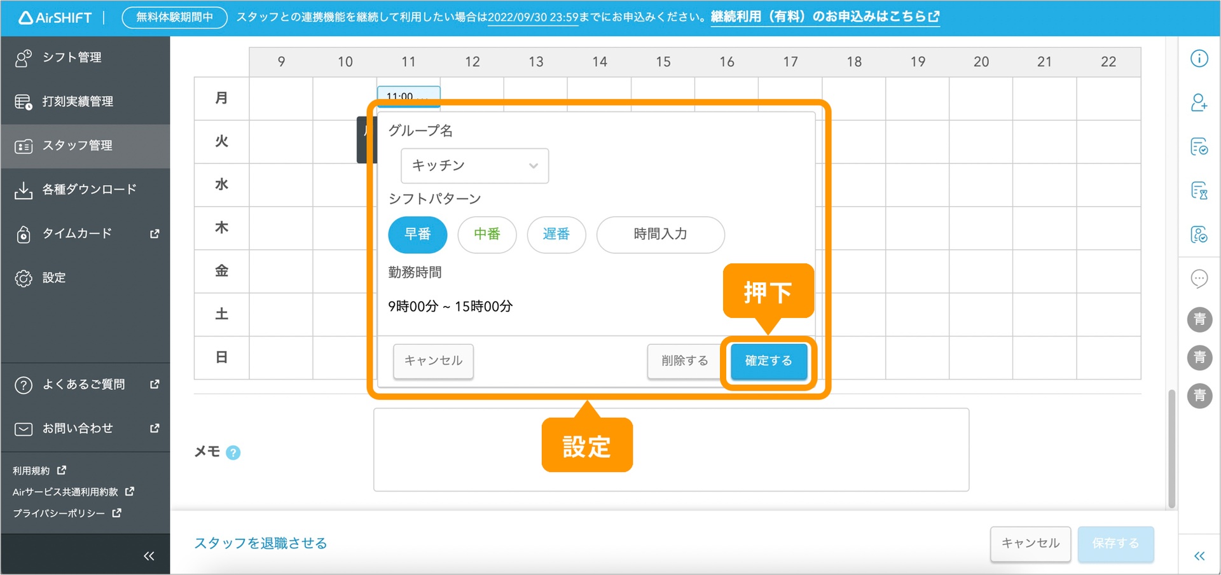The width and height of the screenshot is (1221, 575).
Task: Click the スタッフを退職させる link
Action: click(259, 543)
